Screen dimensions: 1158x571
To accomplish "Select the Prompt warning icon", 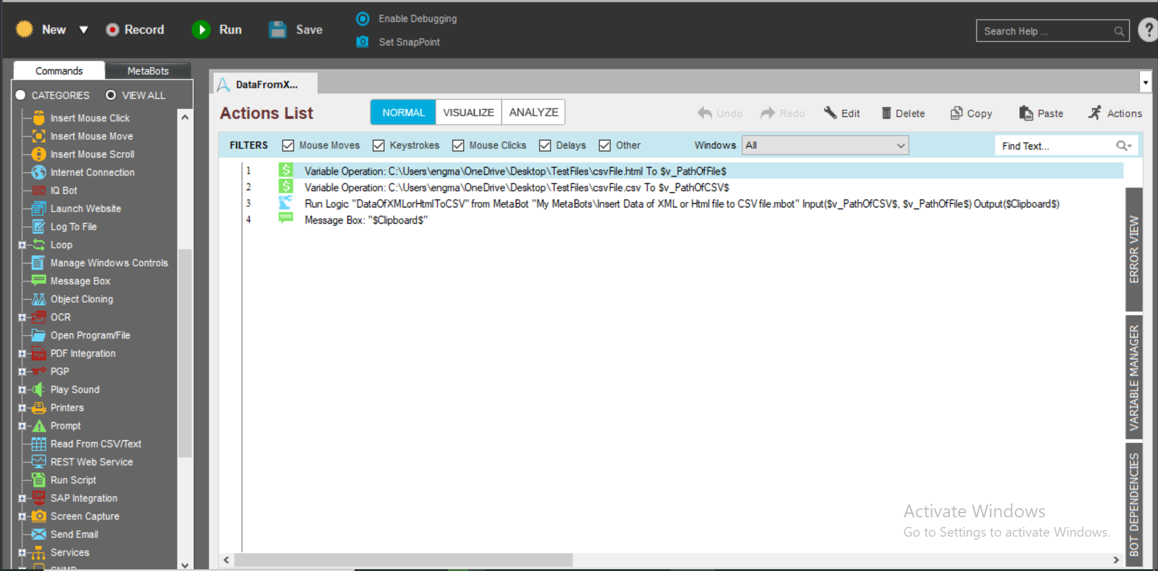I will coord(39,425).
